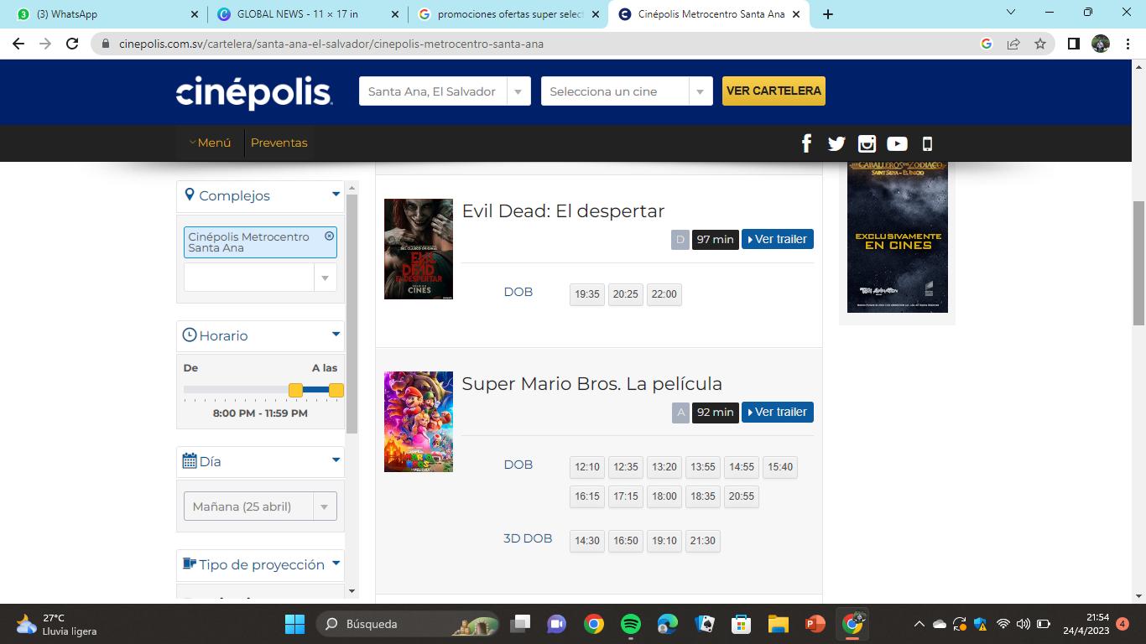
Task: Select Evil Dead 19:35 showtime
Action: (x=587, y=294)
